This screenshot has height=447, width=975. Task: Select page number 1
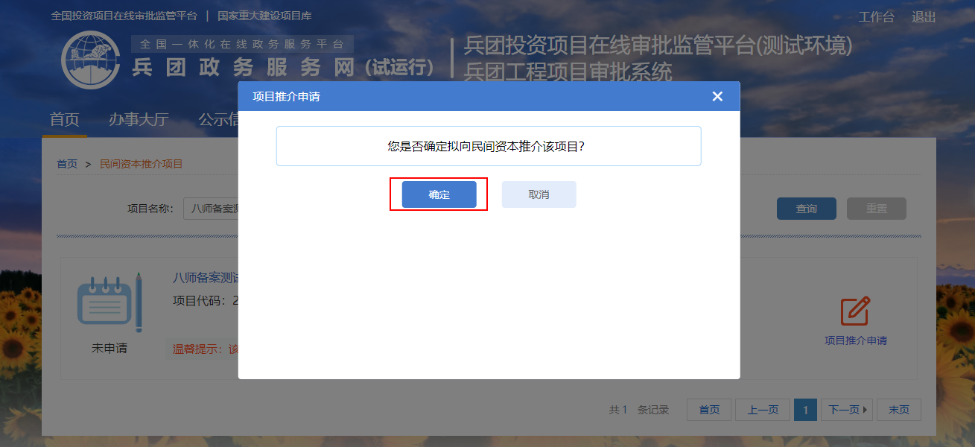pyautogui.click(x=805, y=410)
